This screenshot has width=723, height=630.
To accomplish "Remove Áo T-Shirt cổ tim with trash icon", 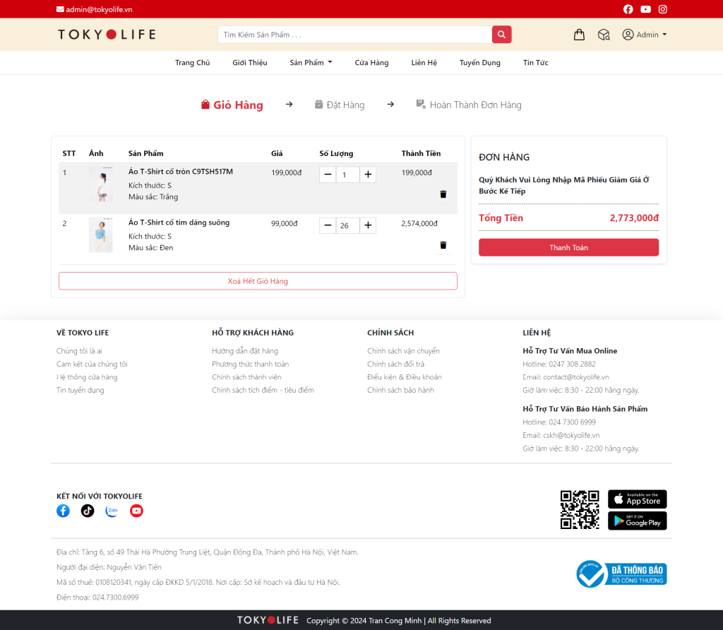I will click(443, 245).
